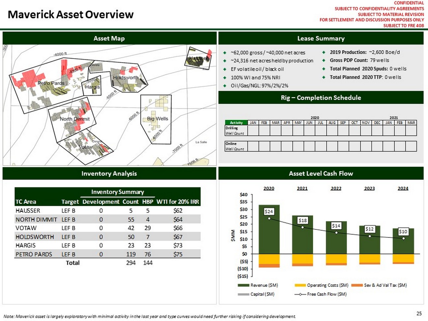This screenshot has height=321, width=428.
Task: Select the 2022 year label above chart
Action: click(x=336, y=188)
